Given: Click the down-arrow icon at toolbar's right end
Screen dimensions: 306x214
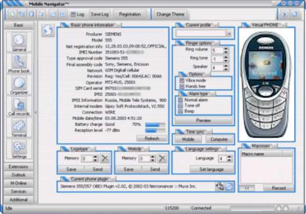Looking at the screenshot, I should (x=285, y=14).
